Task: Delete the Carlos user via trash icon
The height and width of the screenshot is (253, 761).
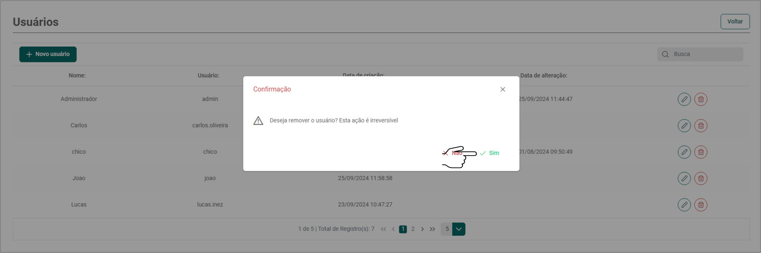Action: pyautogui.click(x=701, y=125)
